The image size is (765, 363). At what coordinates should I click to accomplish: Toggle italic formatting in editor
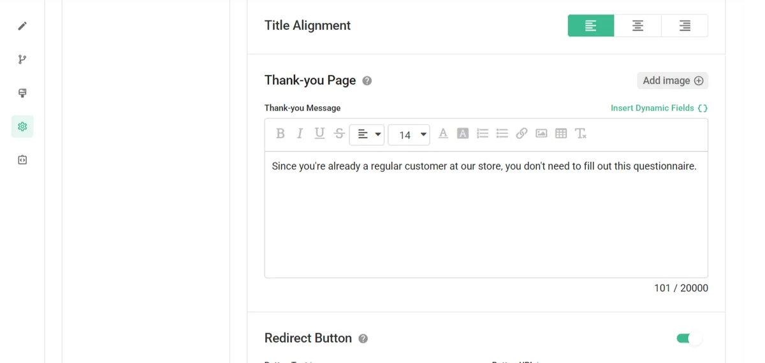click(300, 134)
